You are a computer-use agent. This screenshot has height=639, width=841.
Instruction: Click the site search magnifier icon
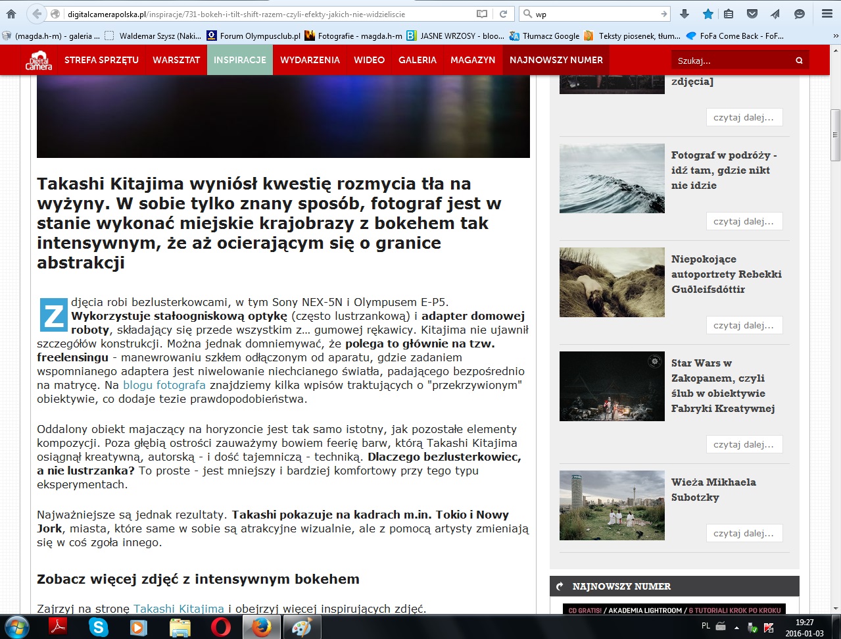pyautogui.click(x=799, y=61)
